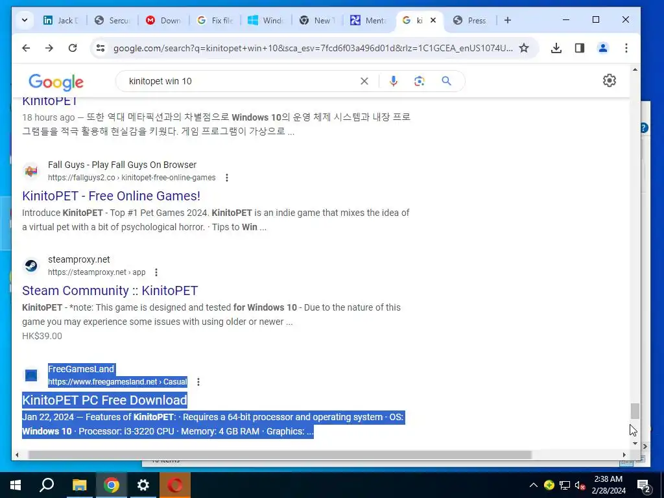Click steamproxy.net URL breadcrumb

[x=97, y=272]
